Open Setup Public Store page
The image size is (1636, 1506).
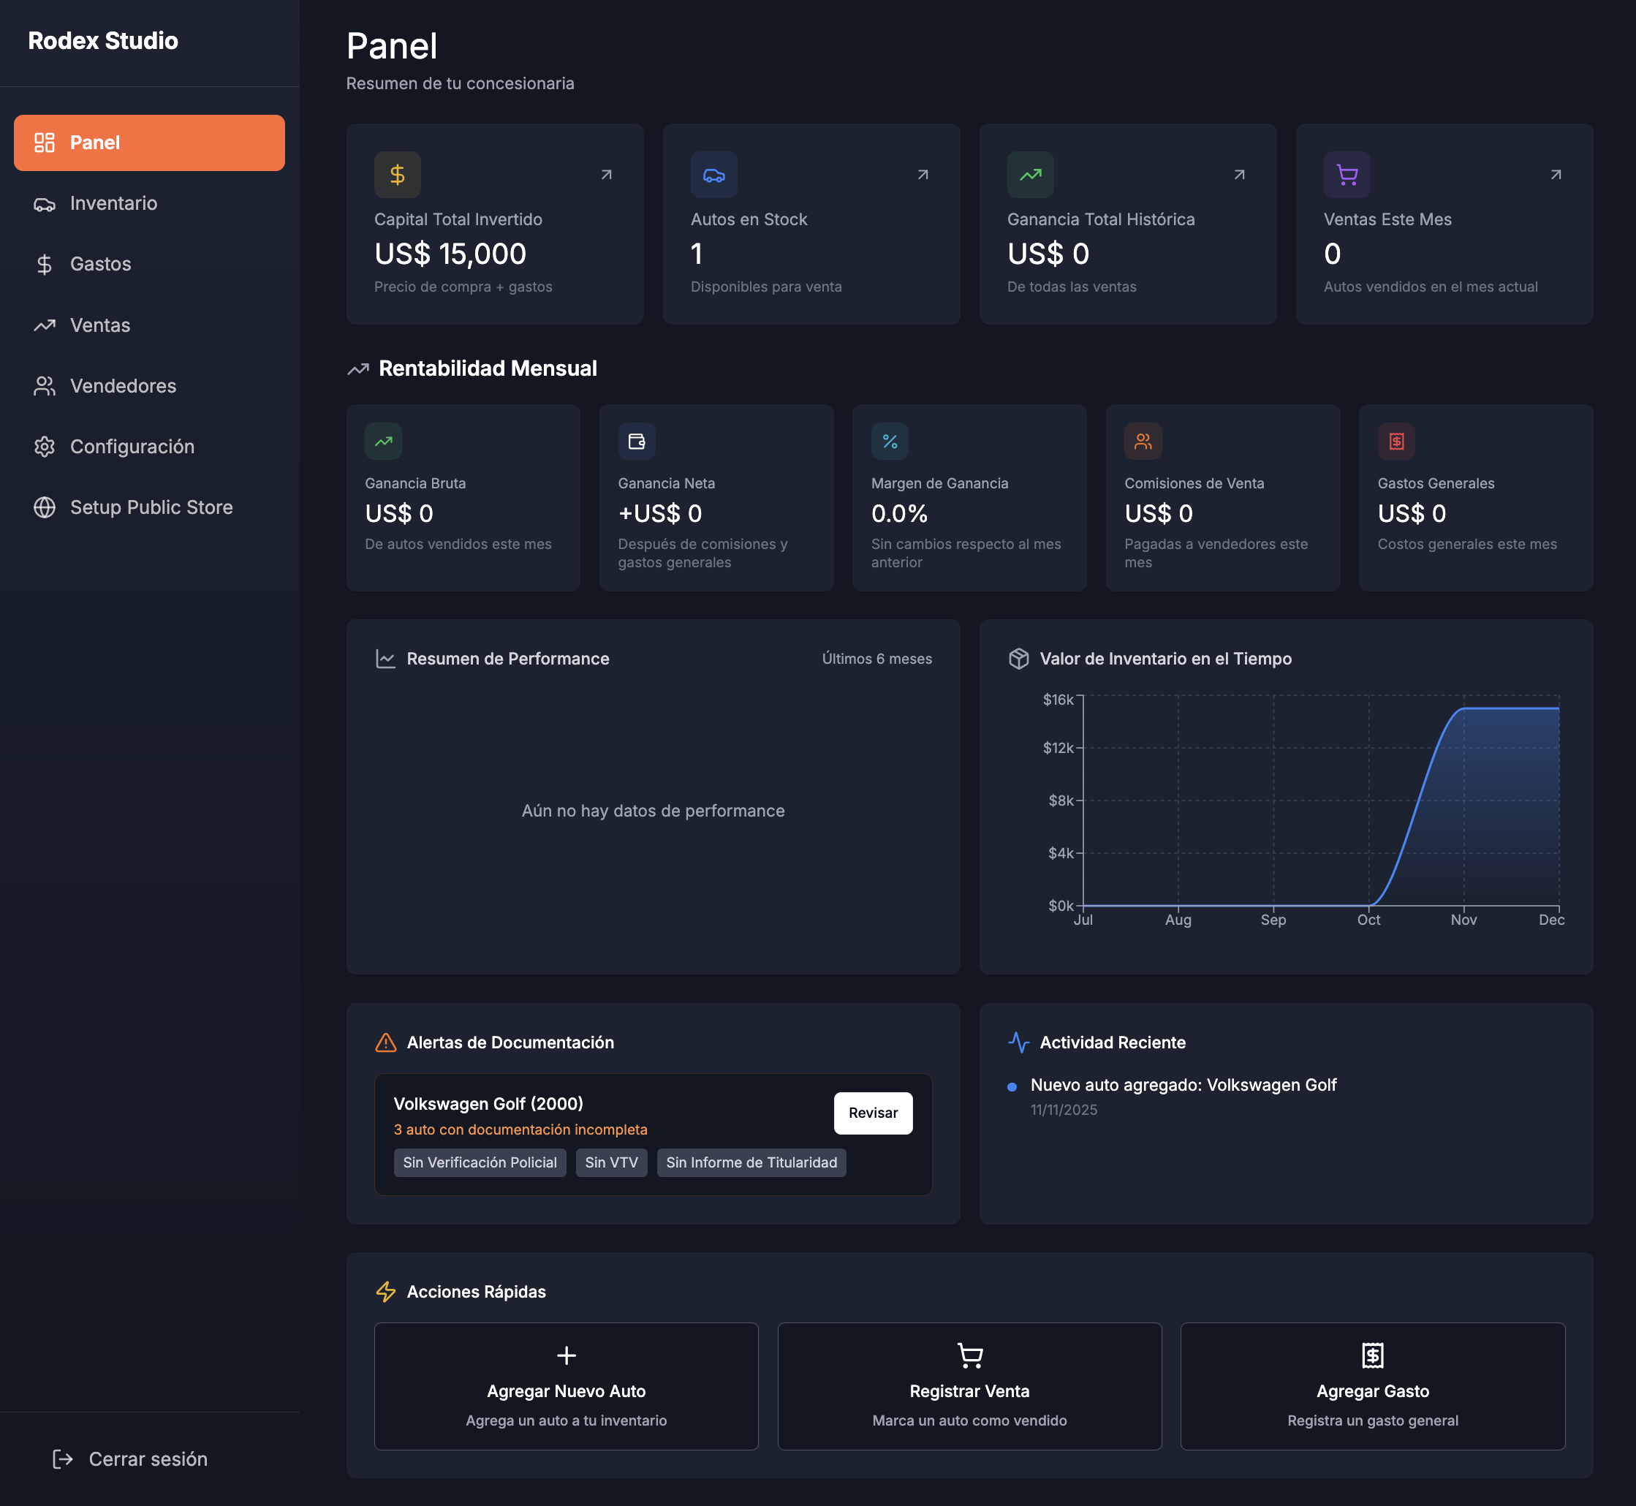pyautogui.click(x=151, y=507)
